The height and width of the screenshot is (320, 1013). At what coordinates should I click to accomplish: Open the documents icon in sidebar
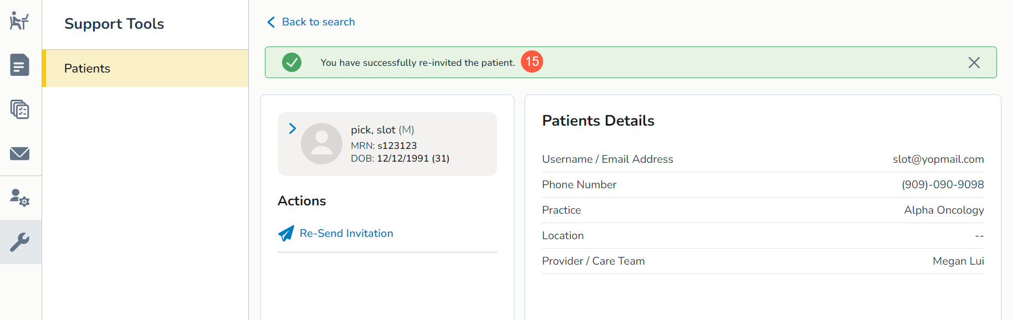(19, 65)
